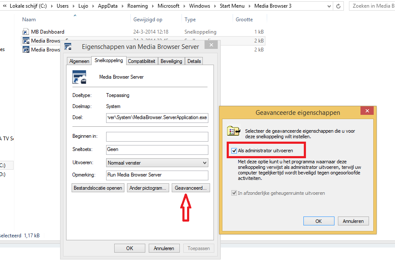395x262 pixels.
Task: Click Annuleren in Geavanceerde eigenschappen
Action: pos(353,221)
